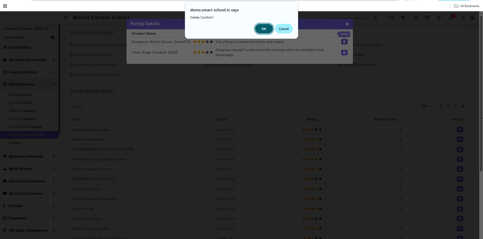Screen dimensions: 483x239
Task: Sort table by the Title column
Action: [x=76, y=119]
